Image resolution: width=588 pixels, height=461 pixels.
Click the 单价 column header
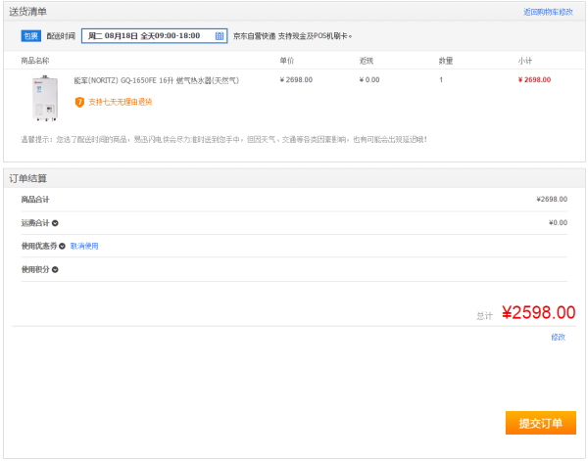point(287,61)
